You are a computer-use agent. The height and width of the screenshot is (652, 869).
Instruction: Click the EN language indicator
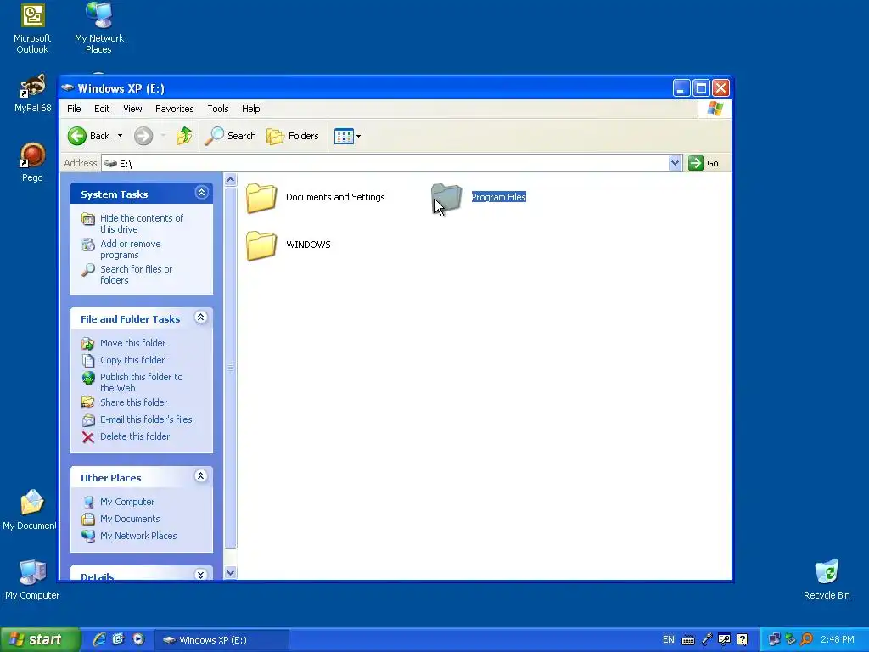669,640
